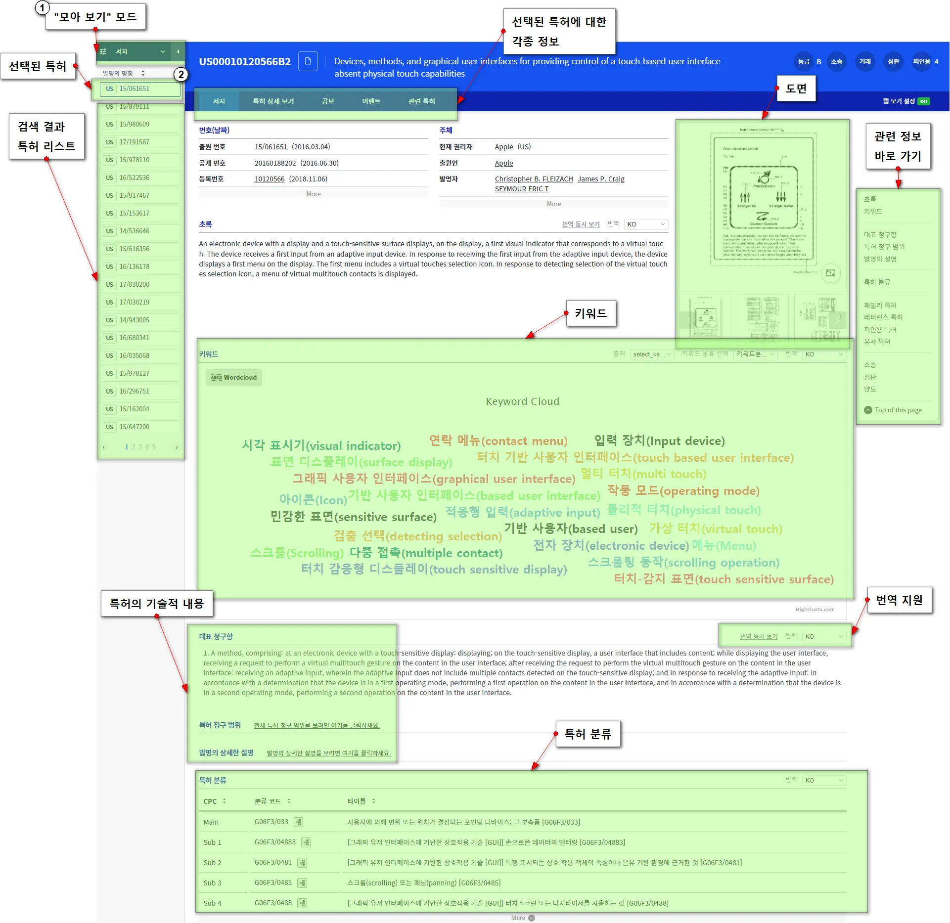Toggle CPC column sort arrows

(x=225, y=801)
